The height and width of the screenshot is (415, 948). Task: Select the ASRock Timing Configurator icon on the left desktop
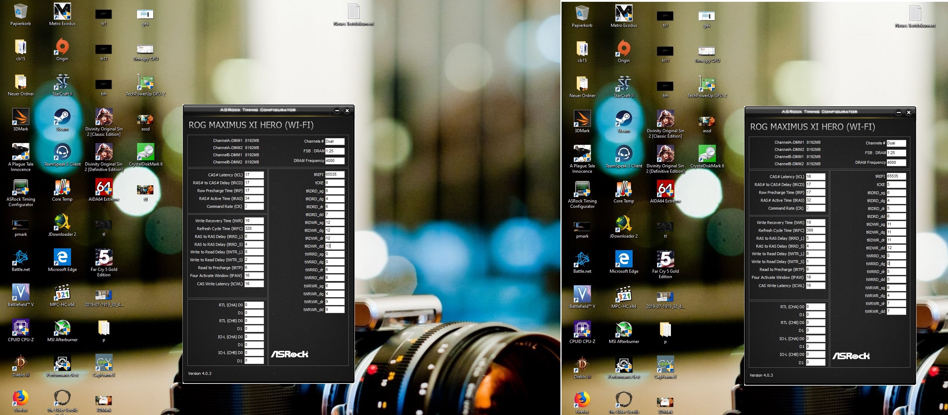[x=20, y=187]
